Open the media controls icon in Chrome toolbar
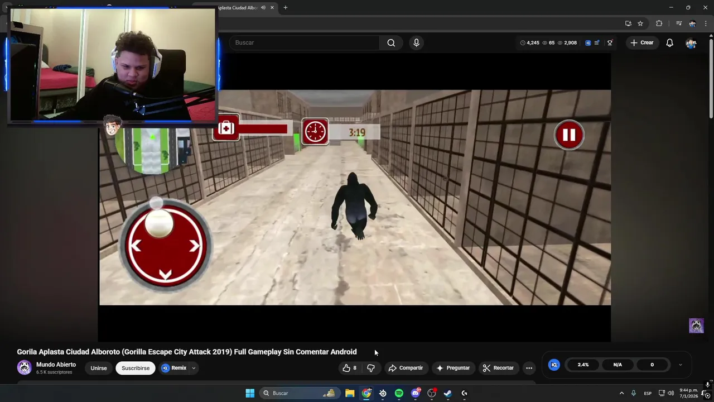Viewport: 714px width, 402px height. coord(679,23)
